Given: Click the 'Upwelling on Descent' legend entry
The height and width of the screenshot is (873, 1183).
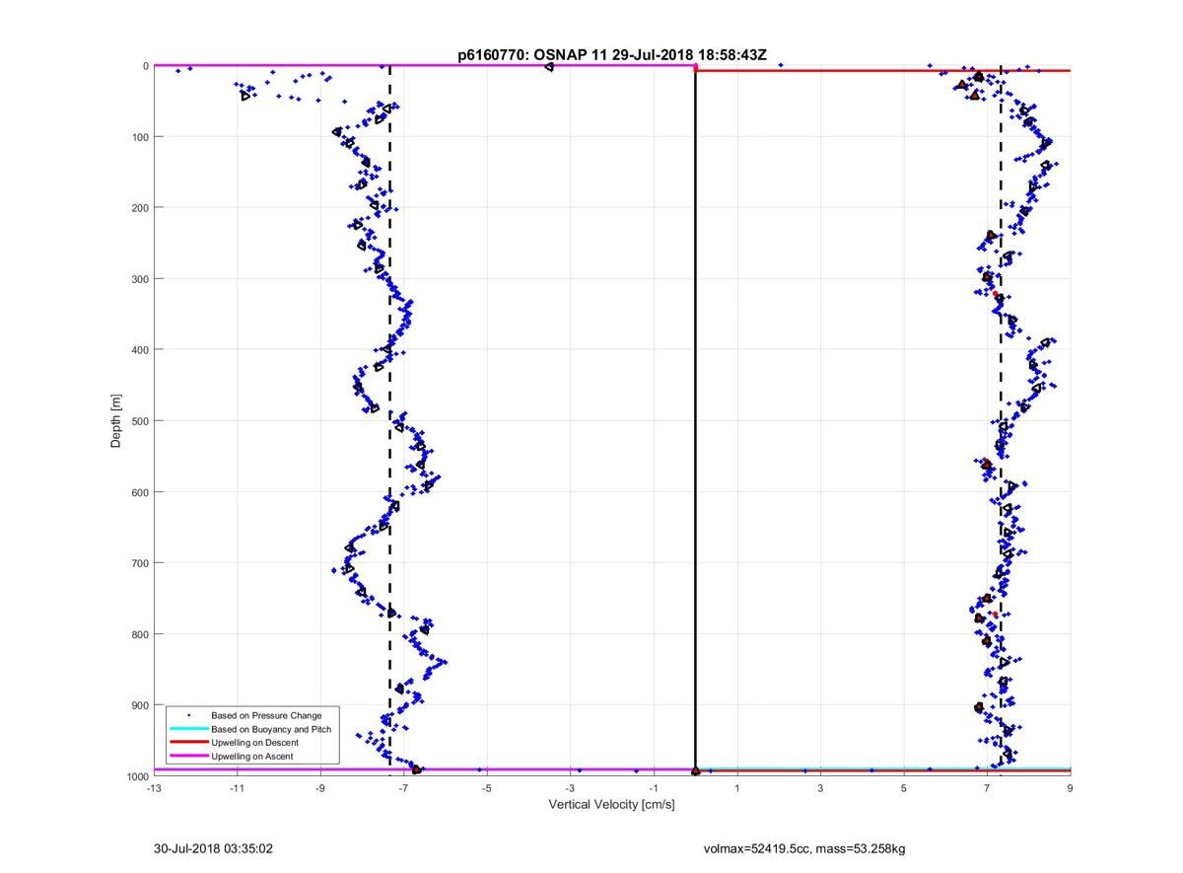Looking at the screenshot, I should pyautogui.click(x=254, y=743).
